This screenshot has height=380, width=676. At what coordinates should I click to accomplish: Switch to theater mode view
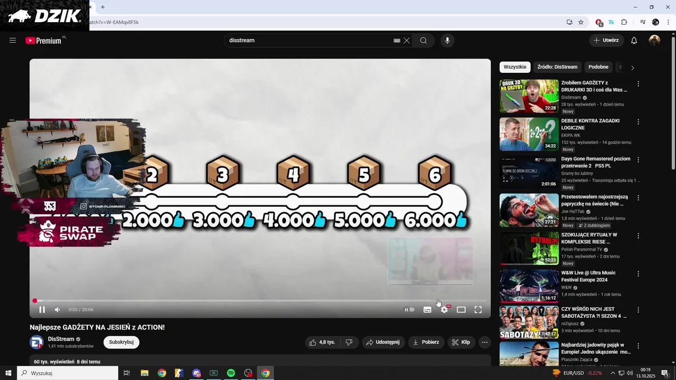461,310
